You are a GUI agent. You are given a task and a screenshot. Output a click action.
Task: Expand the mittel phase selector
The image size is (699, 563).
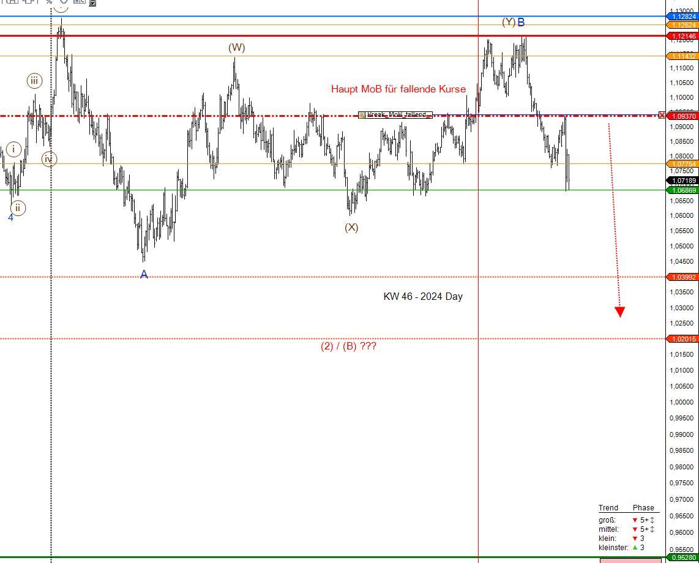click(x=651, y=529)
